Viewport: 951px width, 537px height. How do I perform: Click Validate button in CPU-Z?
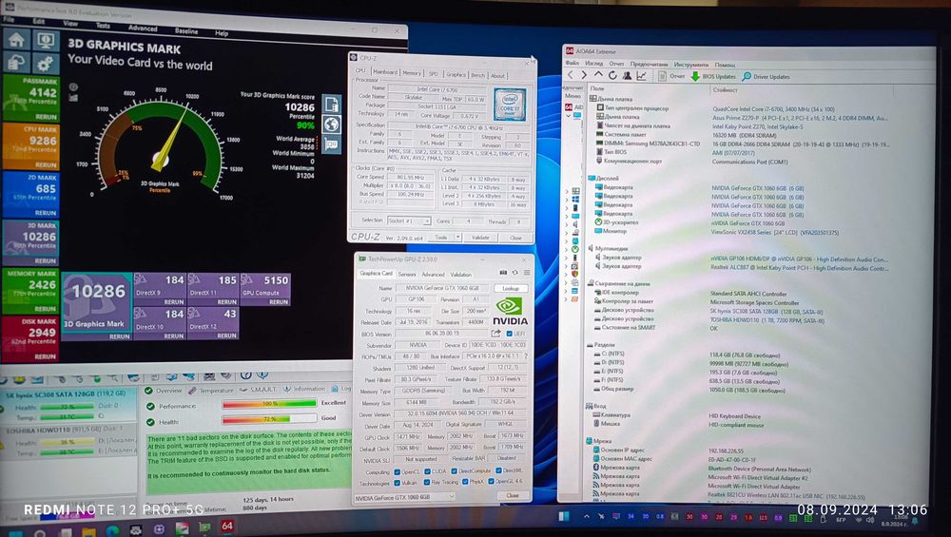[480, 238]
